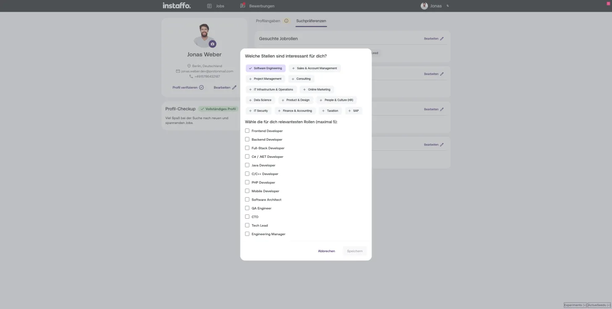The image size is (612, 309).
Task: Expand the IT Infrastructure & Operations category
Action: coord(271,89)
